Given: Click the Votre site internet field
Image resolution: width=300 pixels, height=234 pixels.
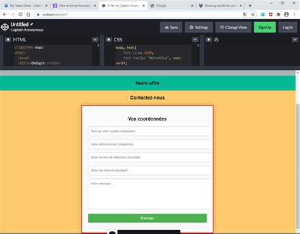Looking at the screenshot, I should tap(150, 171).
